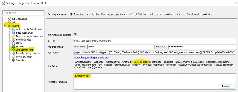Click Open the query helper inside Jira
Image resolution: width=238 pixels, height=92 pixels.
(91, 58)
